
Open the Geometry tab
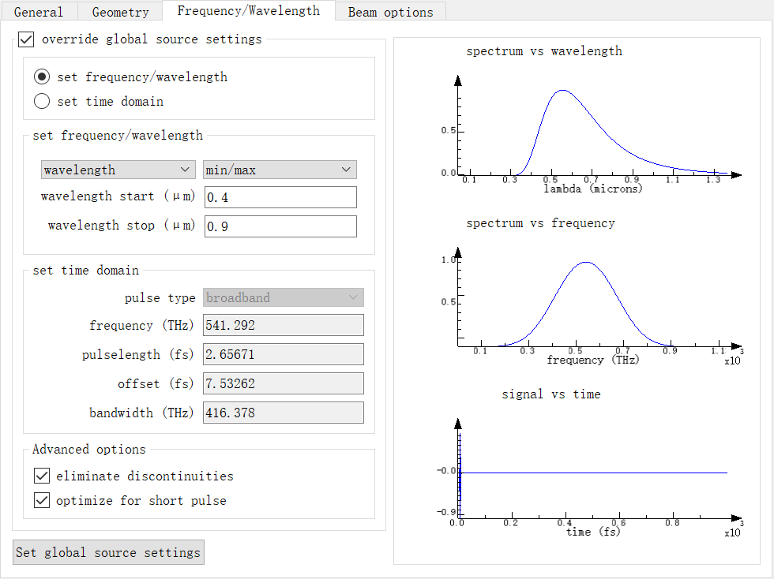120,12
